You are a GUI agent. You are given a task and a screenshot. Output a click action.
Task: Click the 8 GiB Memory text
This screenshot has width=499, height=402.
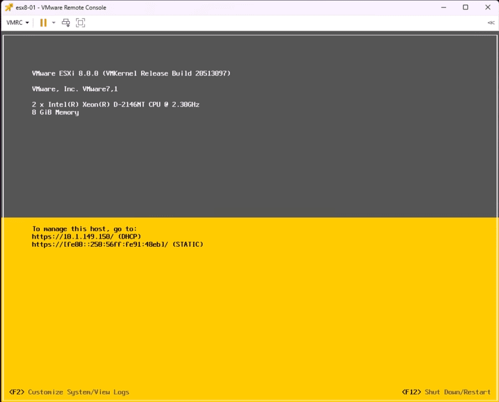(x=56, y=113)
